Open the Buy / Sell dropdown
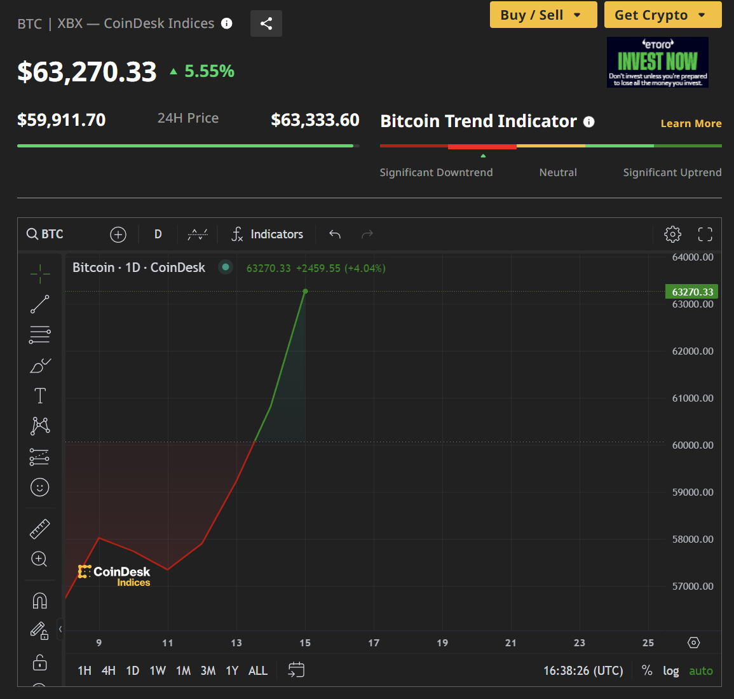 (x=543, y=15)
